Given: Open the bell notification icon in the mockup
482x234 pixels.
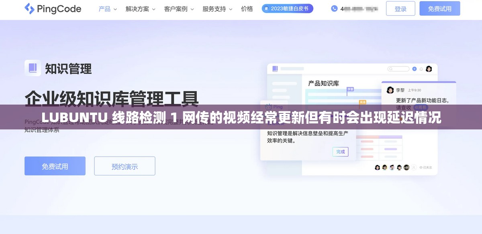Looking at the screenshot, I should pyautogui.click(x=421, y=69).
